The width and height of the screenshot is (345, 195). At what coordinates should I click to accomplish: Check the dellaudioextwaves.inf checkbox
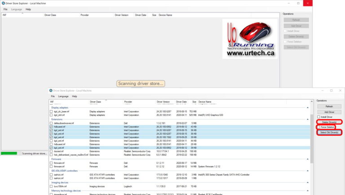51,123
